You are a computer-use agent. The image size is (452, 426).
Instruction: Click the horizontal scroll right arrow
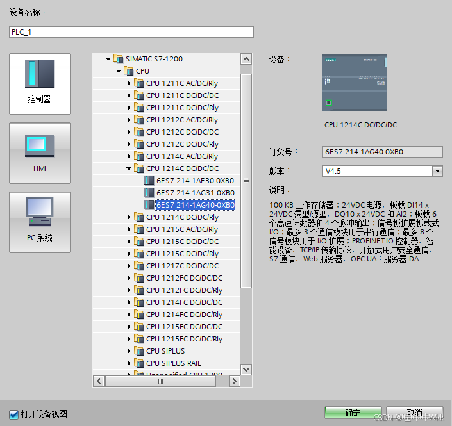235,381
